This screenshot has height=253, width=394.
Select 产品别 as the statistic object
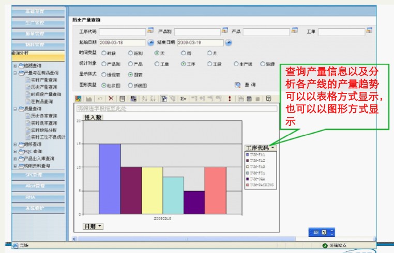click(x=104, y=64)
